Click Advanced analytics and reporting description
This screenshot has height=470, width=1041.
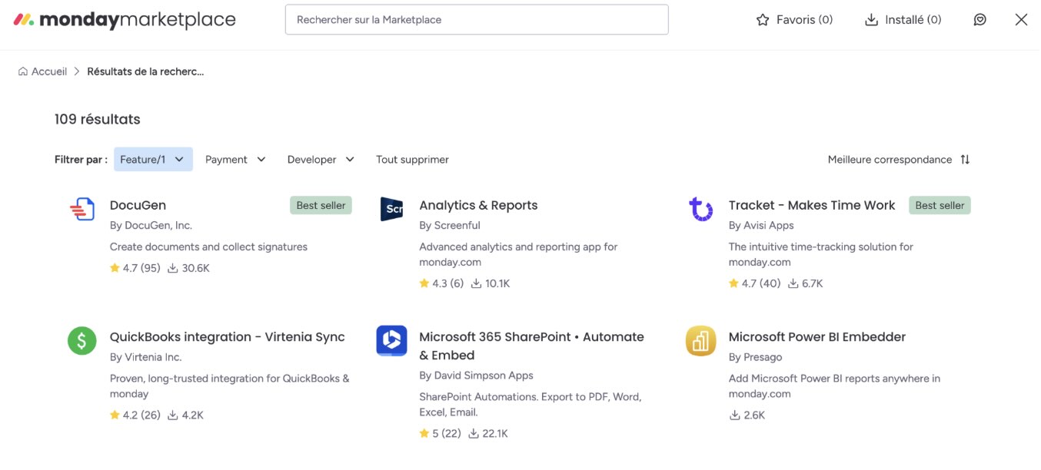coord(518,254)
